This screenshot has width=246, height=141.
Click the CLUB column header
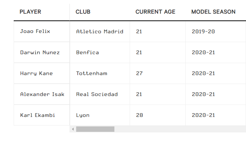[x=83, y=12]
